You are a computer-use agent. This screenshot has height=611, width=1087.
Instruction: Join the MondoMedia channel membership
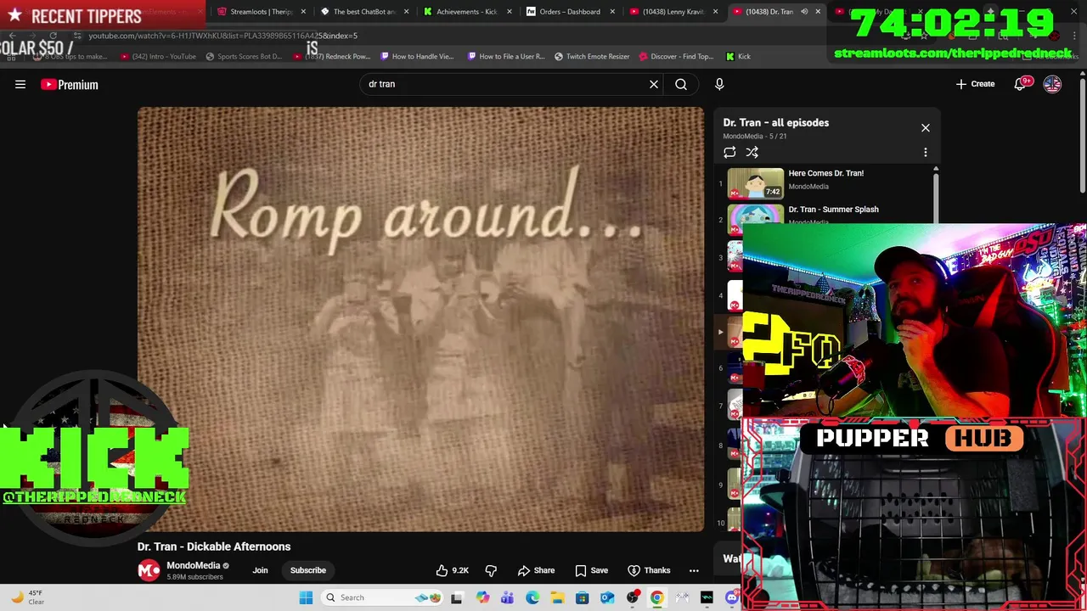[260, 570]
